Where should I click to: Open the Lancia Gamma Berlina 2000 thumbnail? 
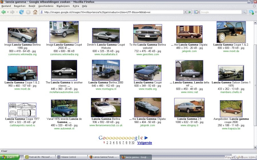pyautogui.click(x=106, y=70)
